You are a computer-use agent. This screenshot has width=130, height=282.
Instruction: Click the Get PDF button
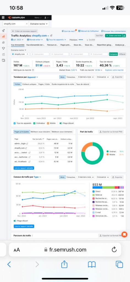[x=99, y=36]
